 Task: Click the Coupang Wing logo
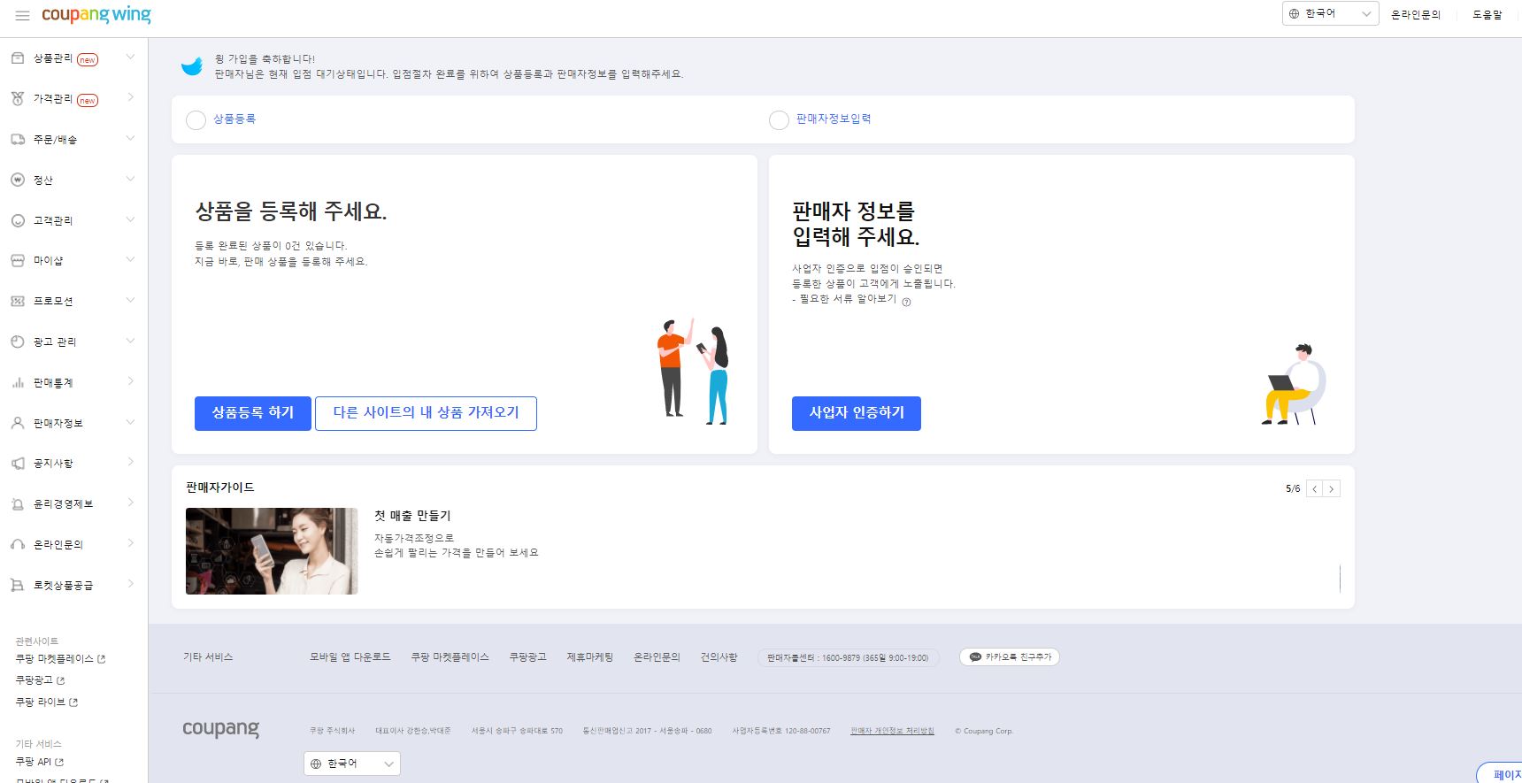tap(96, 15)
